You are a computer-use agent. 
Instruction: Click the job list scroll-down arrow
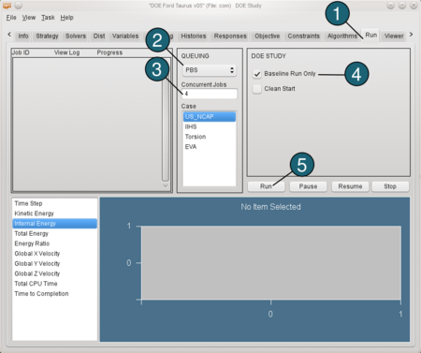pyautogui.click(x=166, y=185)
